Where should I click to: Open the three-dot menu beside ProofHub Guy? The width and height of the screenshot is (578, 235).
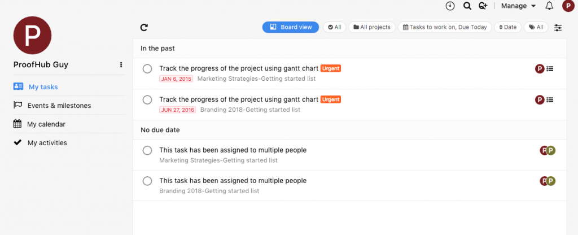pyautogui.click(x=121, y=65)
